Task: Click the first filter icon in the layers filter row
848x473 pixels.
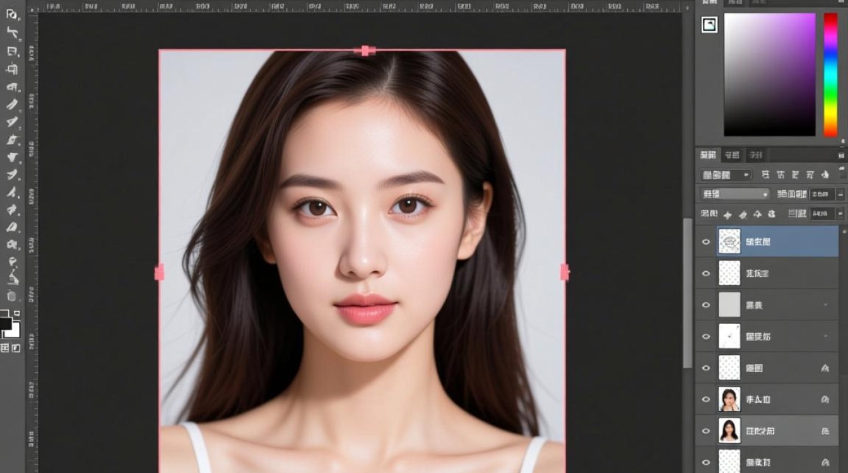Action: [765, 175]
